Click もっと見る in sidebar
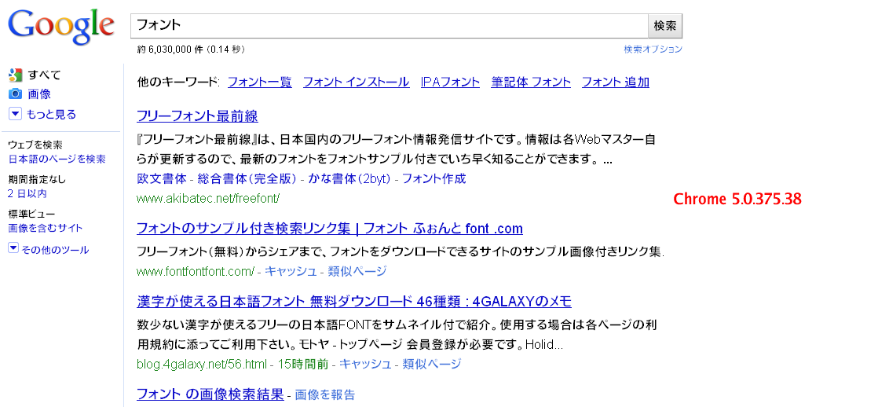The width and height of the screenshot is (889, 407). (x=52, y=114)
